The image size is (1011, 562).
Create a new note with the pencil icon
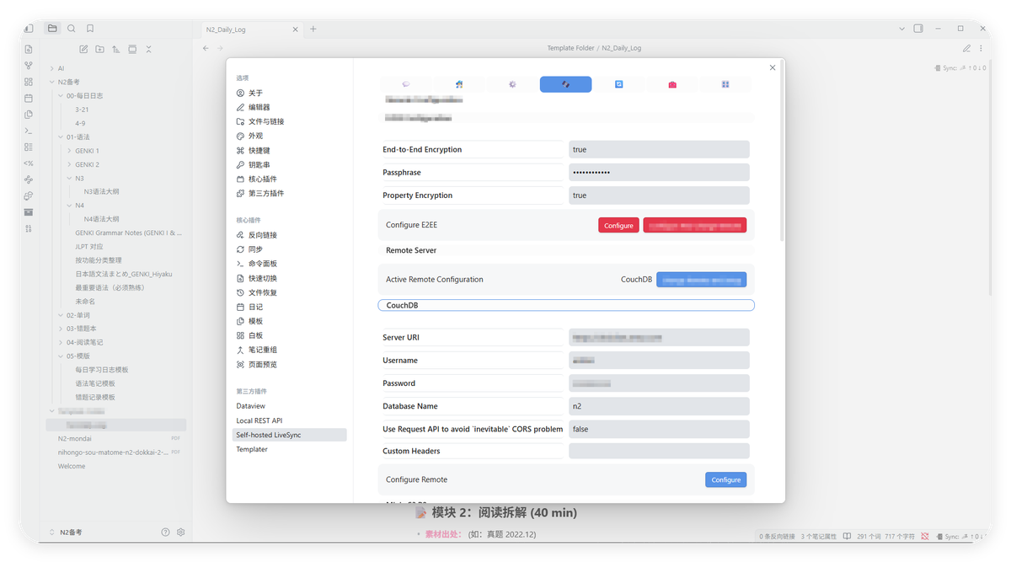point(83,50)
